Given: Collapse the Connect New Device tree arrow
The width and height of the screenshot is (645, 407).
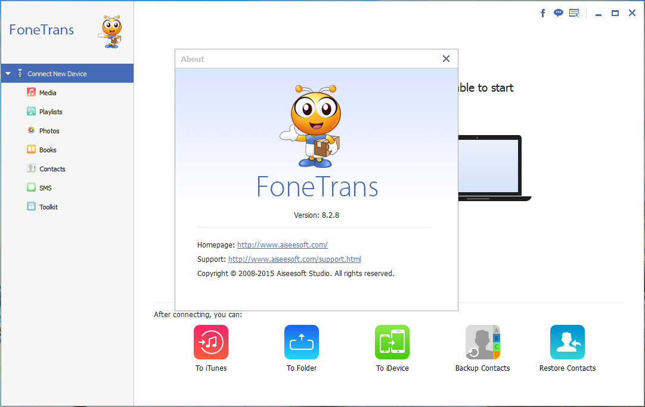Looking at the screenshot, I should click(x=8, y=74).
